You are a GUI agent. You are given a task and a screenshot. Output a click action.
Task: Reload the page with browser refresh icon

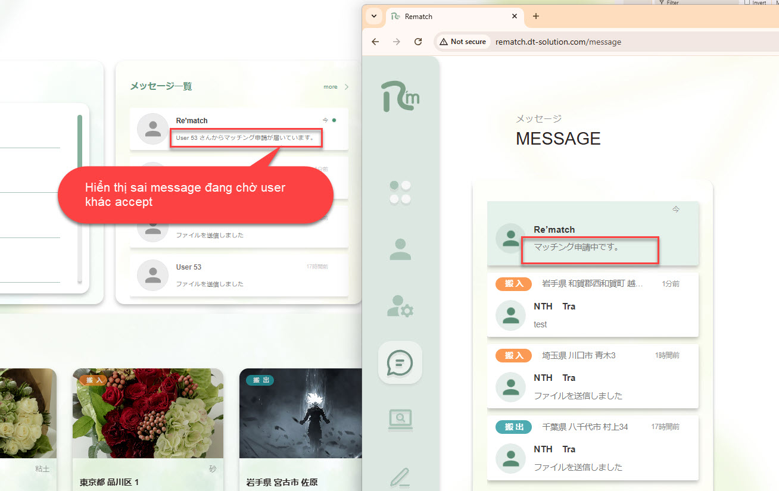pos(418,42)
